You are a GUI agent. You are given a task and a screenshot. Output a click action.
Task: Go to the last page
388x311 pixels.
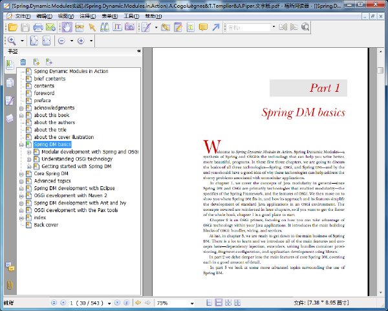point(127,303)
